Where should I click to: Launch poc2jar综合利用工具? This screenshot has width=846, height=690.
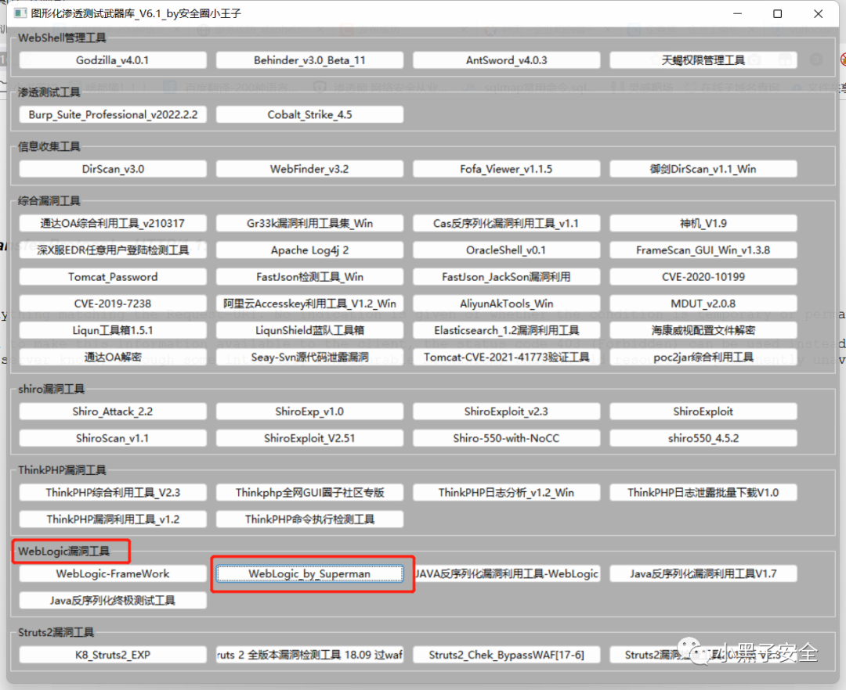703,357
